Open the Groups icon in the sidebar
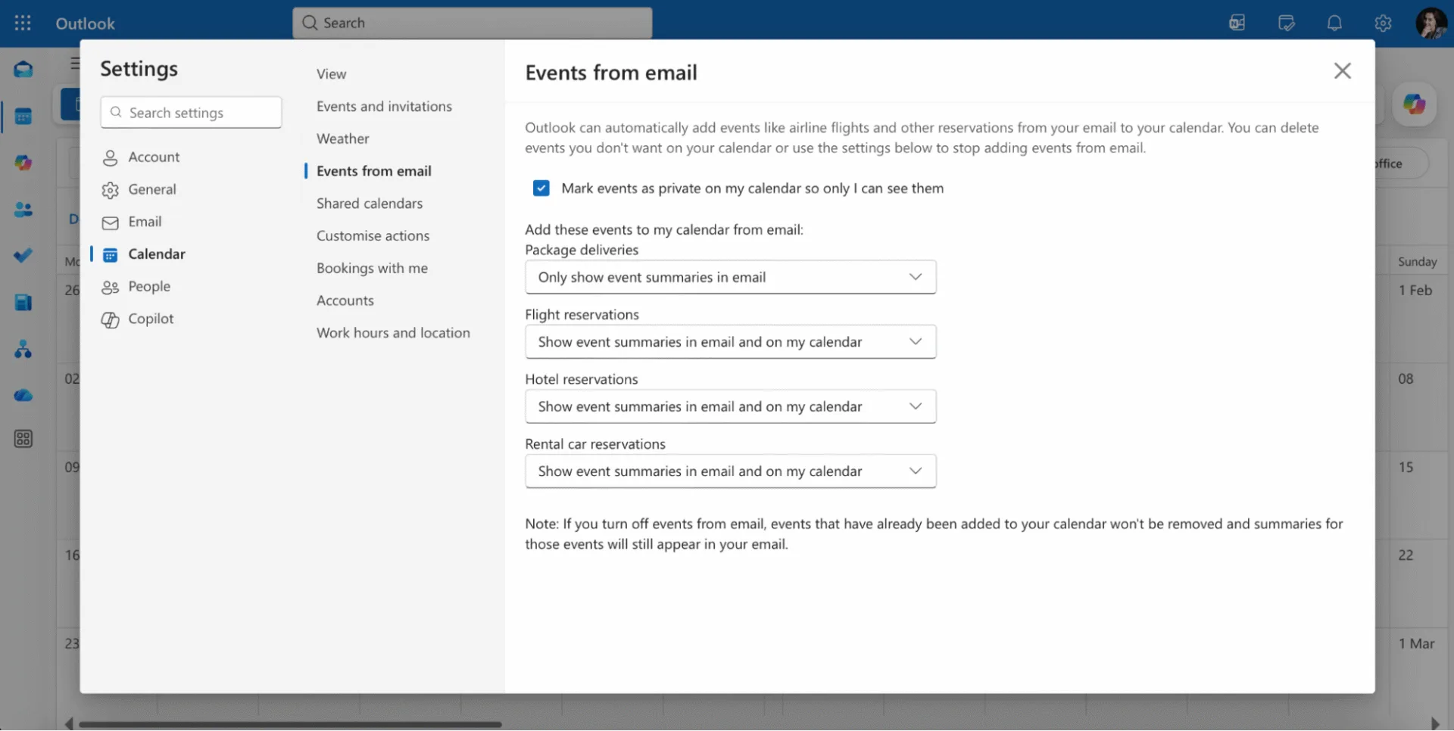Viewport: 1454px width, 731px height. [x=23, y=350]
